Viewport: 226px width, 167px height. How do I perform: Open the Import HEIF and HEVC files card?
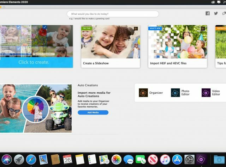178,46
